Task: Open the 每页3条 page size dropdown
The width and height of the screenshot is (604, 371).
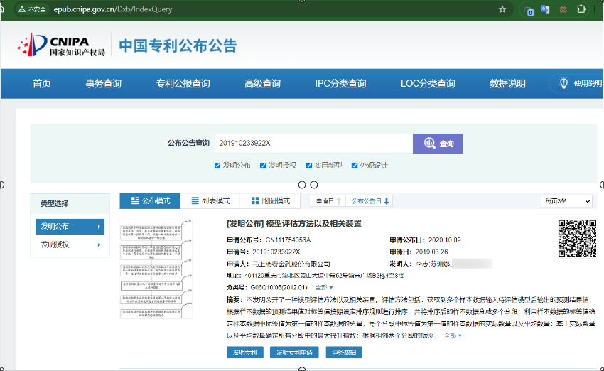Action: (566, 201)
